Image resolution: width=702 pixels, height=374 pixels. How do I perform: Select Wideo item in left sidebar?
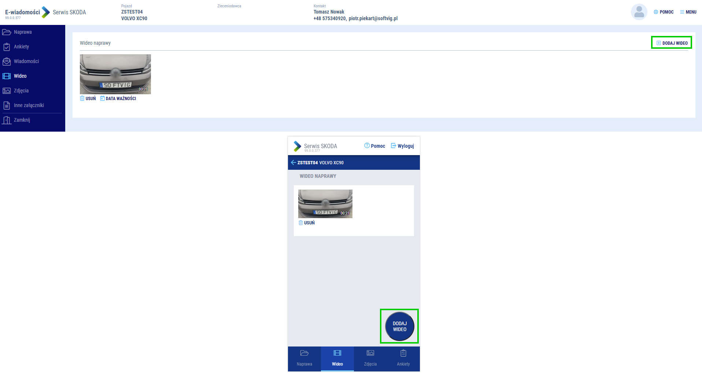coord(20,76)
